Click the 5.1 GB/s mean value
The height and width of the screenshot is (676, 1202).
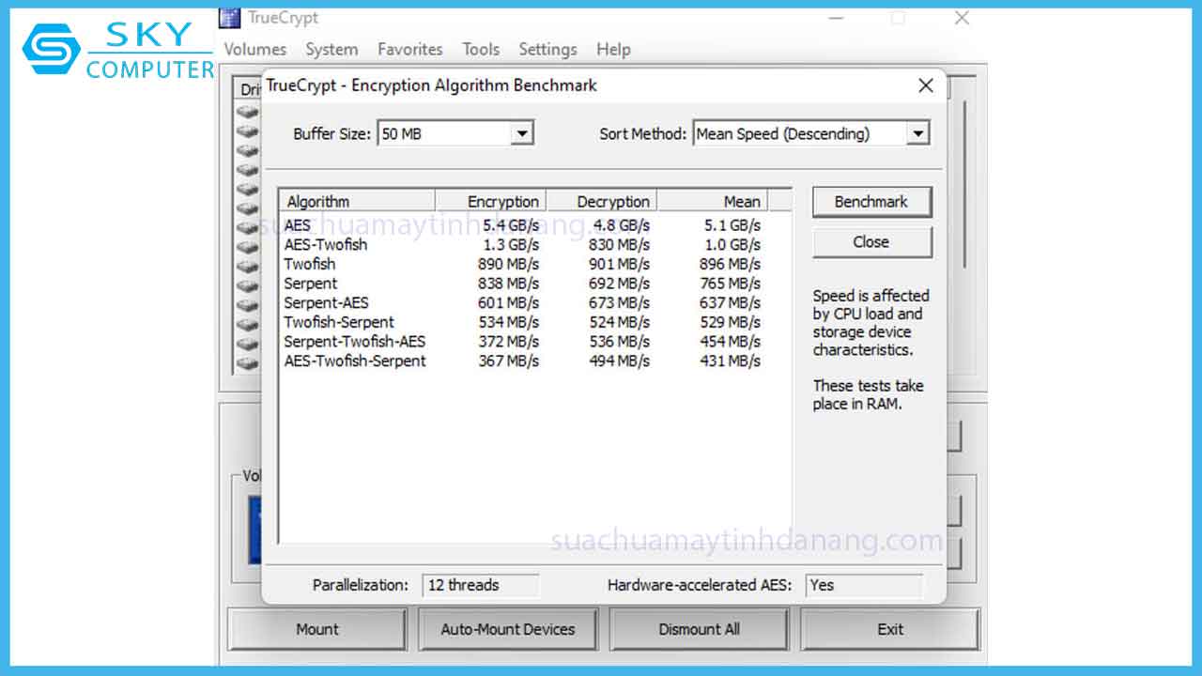pyautogui.click(x=732, y=225)
